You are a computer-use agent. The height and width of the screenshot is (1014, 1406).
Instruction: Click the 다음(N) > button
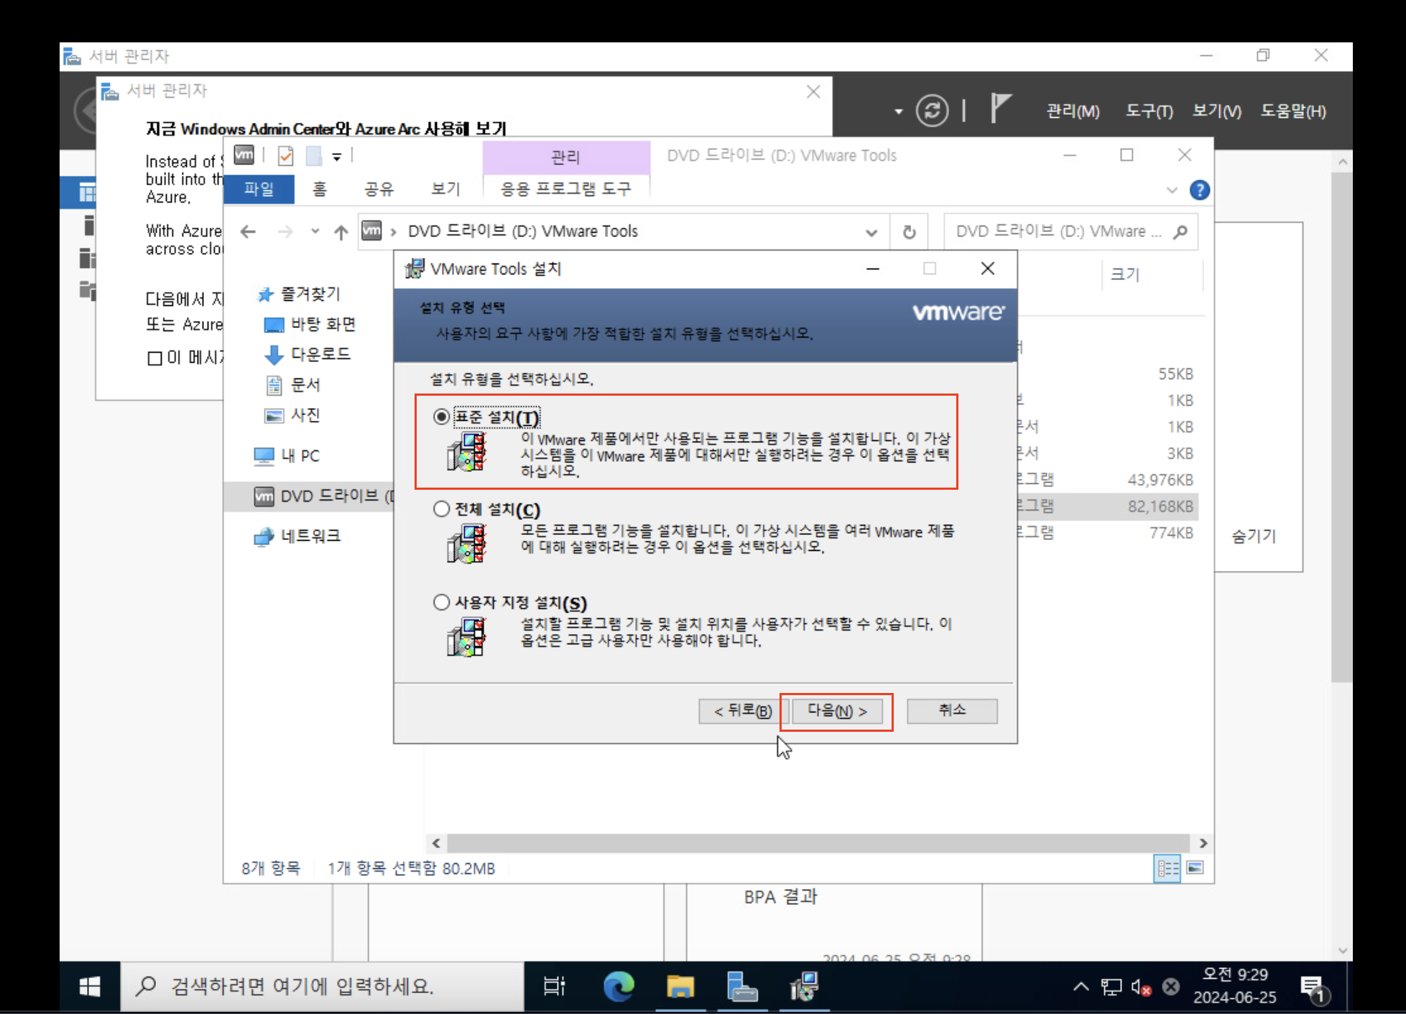pos(836,711)
